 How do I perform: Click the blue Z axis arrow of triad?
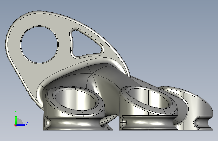(21, 125)
